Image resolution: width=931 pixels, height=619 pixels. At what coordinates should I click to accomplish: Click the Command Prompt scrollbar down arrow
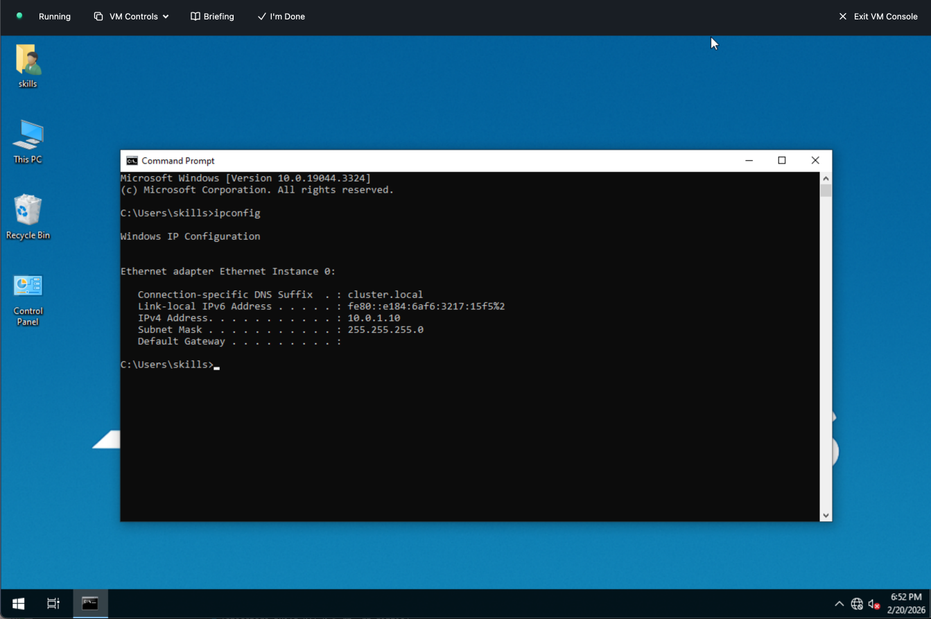[826, 516]
